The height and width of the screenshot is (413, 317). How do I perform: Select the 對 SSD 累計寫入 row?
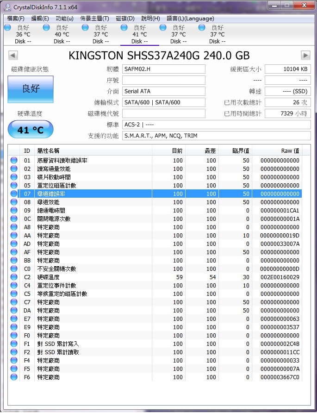(155, 344)
